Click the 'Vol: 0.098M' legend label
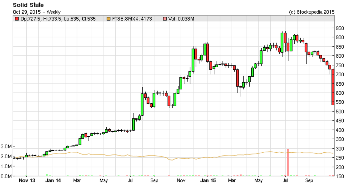Screen dimensions: 350x187 click(181, 19)
